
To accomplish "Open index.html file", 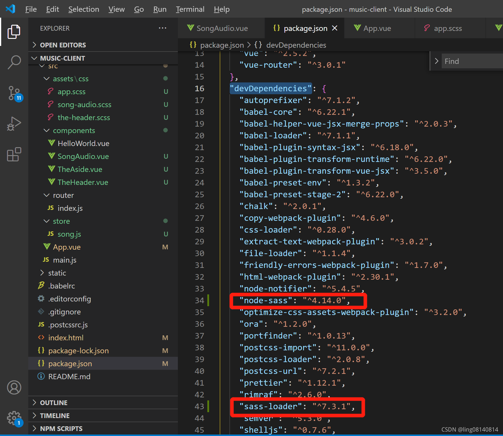I will click(103, 338).
